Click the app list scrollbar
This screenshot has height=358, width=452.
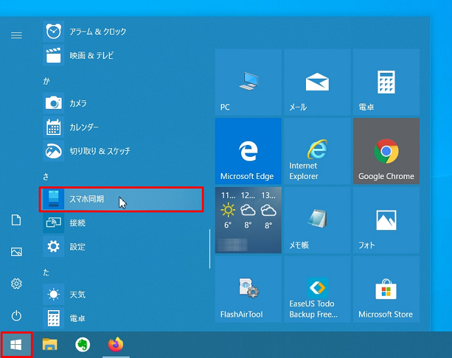pyautogui.click(x=210, y=249)
